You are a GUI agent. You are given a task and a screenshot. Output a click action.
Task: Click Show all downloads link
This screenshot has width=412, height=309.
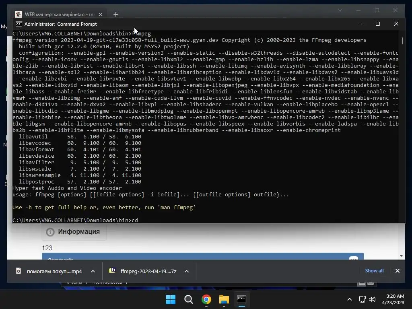point(374,271)
